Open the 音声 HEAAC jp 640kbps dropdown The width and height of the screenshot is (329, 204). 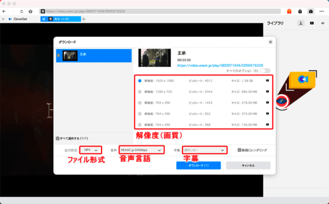[141, 150]
